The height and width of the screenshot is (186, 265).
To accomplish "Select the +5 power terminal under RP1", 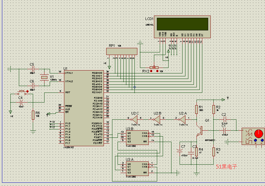I will [x=109, y=67].
